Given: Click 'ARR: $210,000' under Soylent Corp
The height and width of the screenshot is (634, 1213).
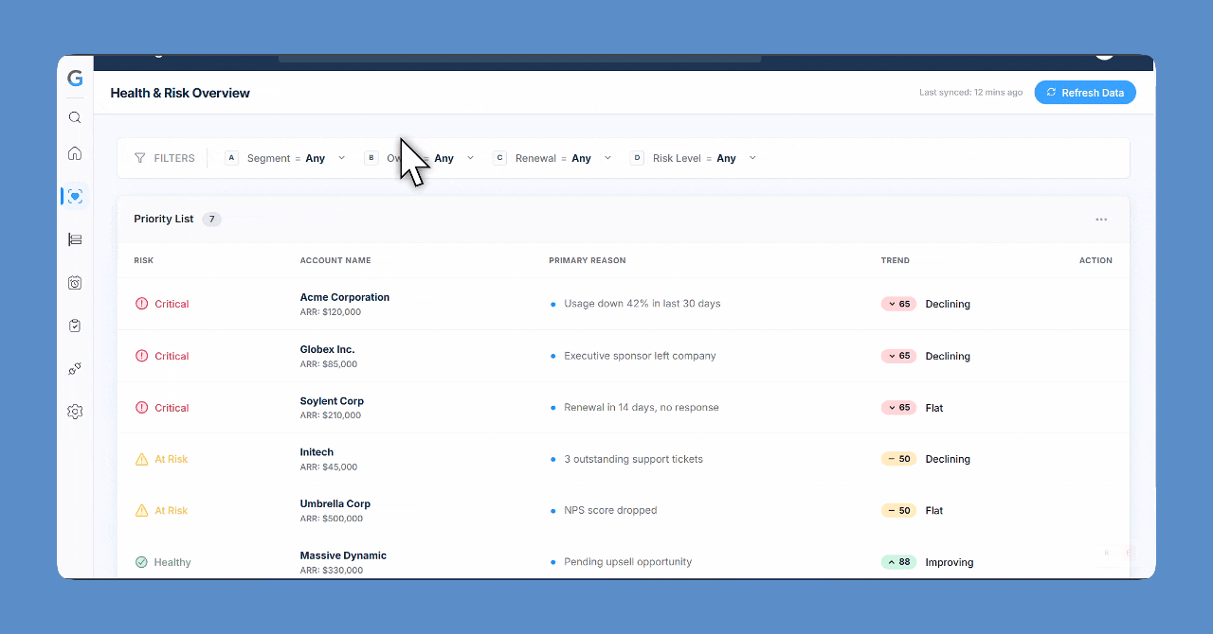Looking at the screenshot, I should coord(331,415).
